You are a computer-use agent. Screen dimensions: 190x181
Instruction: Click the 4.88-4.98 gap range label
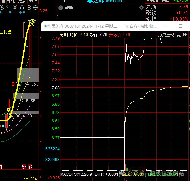click(x=22, y=116)
